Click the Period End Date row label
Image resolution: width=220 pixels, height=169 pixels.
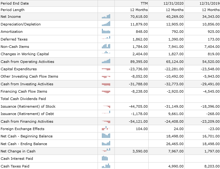point(15,3)
